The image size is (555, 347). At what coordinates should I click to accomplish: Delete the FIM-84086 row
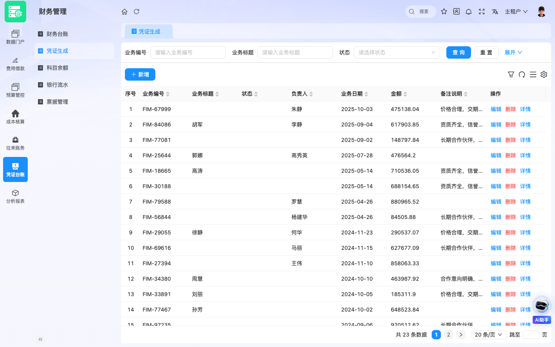point(511,125)
